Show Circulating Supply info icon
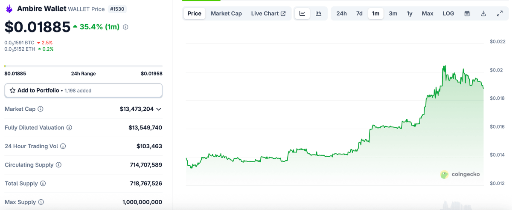Image resolution: width=512 pixels, height=210 pixels. pos(58,165)
